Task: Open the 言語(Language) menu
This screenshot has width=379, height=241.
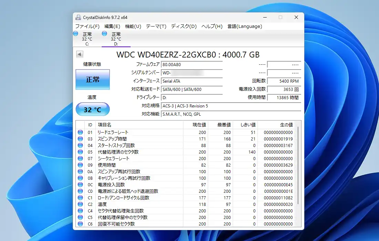Action: tap(245, 26)
